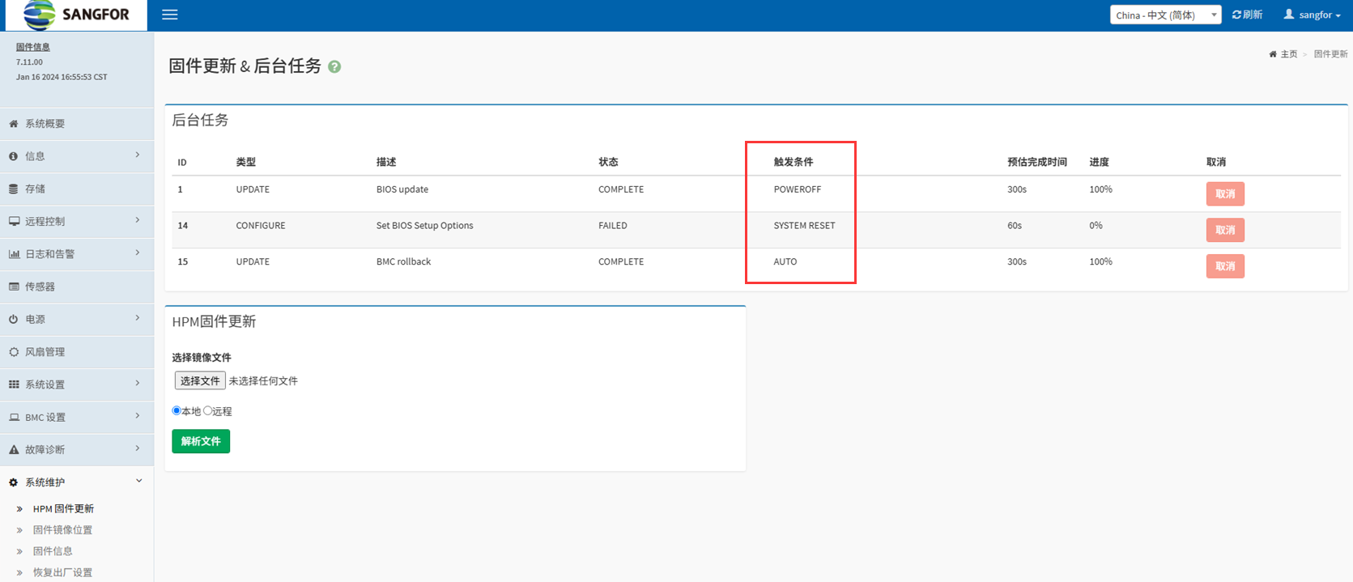The image size is (1353, 582).
Task: Open 恢复出厂设置 submenu item
Action: coord(62,572)
